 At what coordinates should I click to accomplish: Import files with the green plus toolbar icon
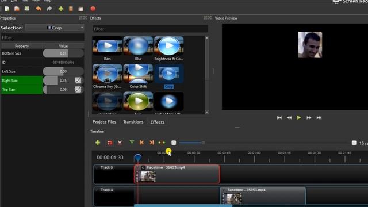[61, 9]
